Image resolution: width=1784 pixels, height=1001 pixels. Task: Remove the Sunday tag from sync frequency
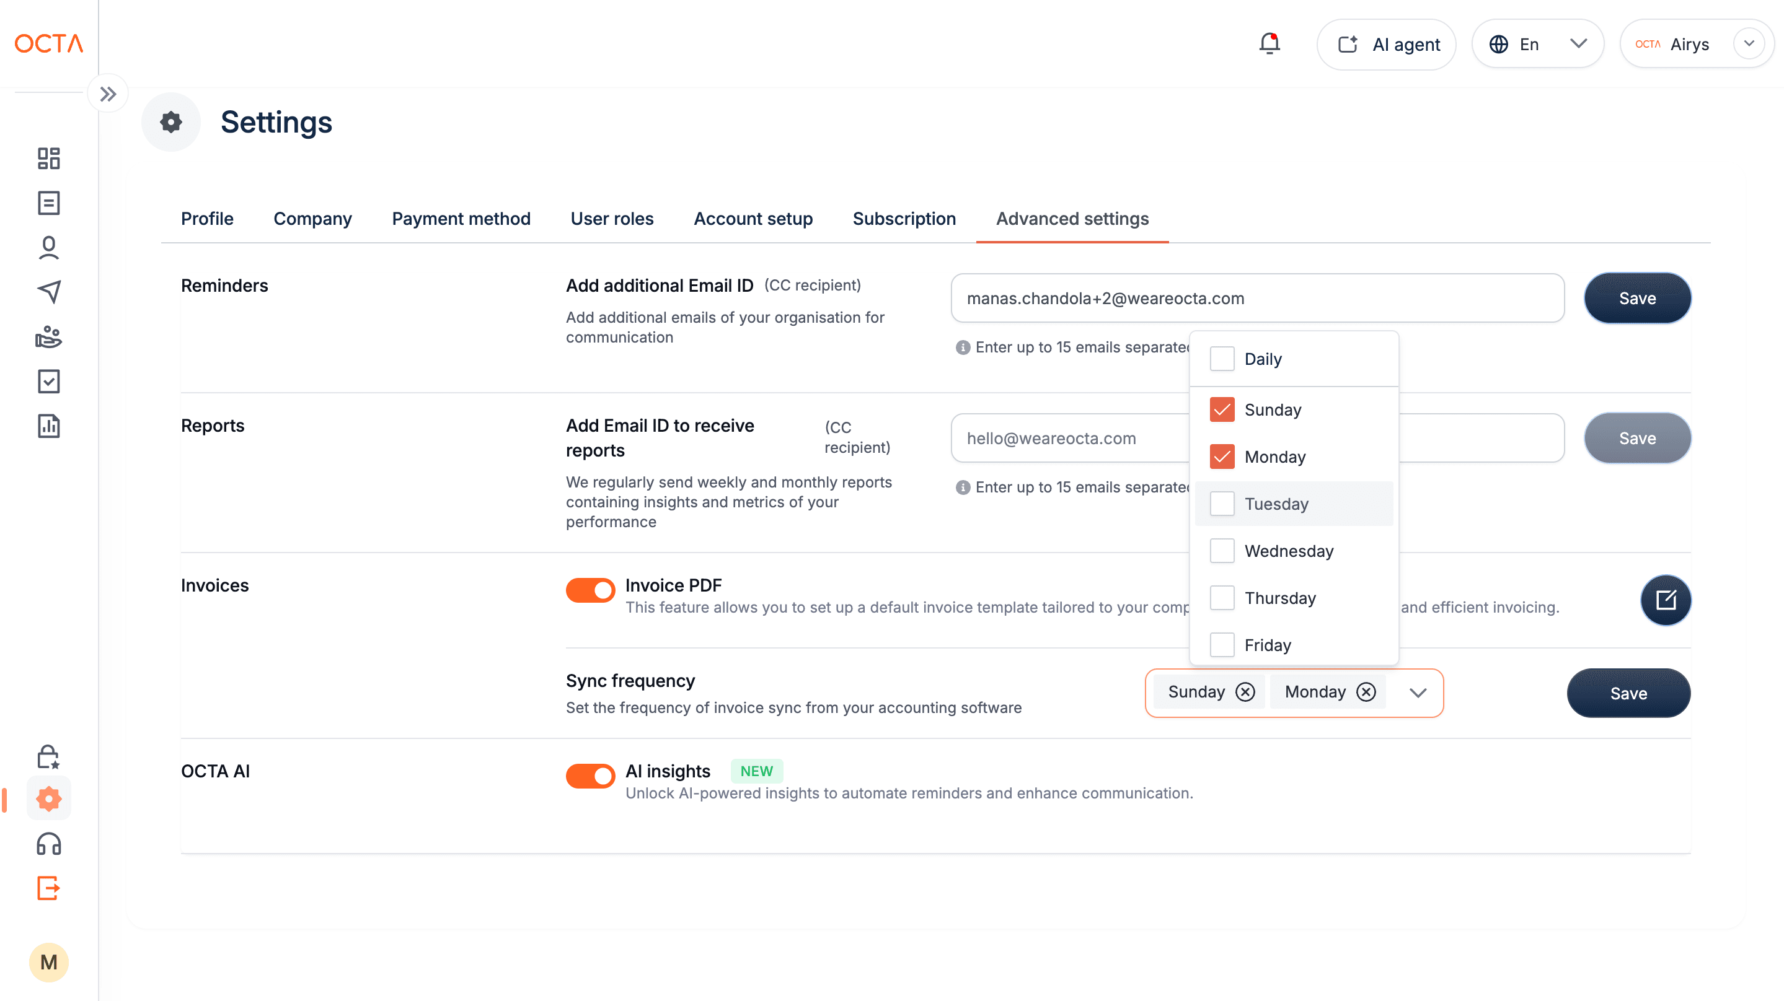coord(1245,691)
